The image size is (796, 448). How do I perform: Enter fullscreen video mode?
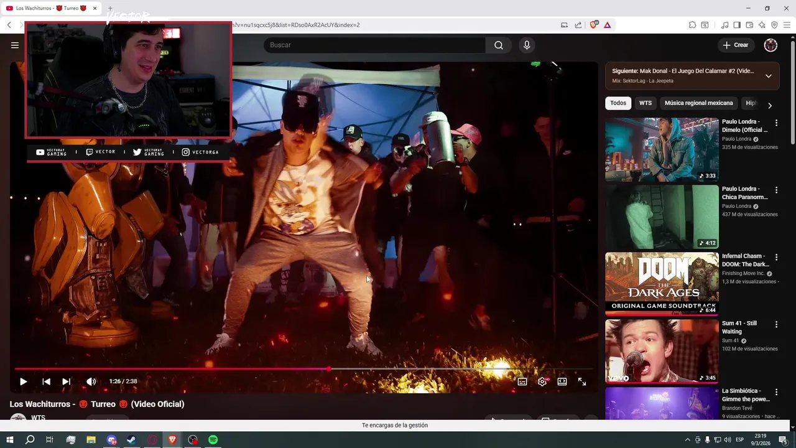[582, 381]
